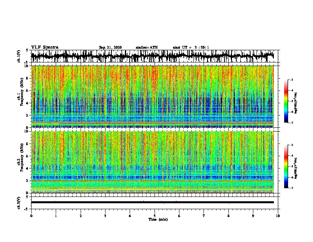The image size is (313, 242).
Task: Click the time axis tick label "3"
Action: pyautogui.click(x=105, y=216)
